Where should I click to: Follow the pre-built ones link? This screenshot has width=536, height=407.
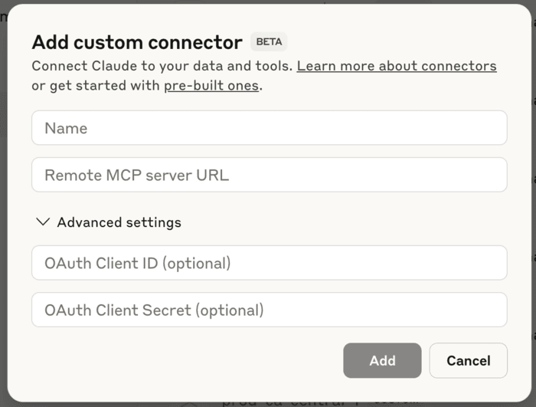(x=211, y=85)
